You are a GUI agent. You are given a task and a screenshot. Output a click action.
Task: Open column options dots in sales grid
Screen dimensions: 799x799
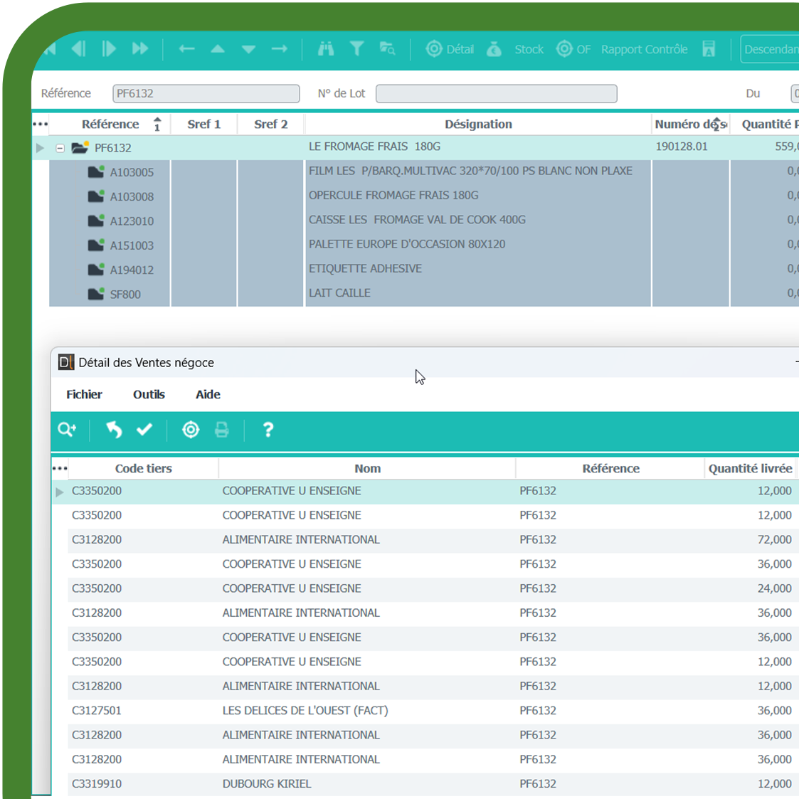pyautogui.click(x=60, y=468)
